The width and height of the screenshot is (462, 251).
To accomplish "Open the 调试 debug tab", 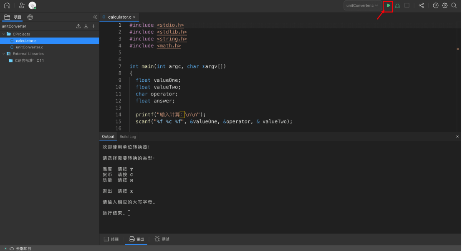I will pyautogui.click(x=162, y=239).
